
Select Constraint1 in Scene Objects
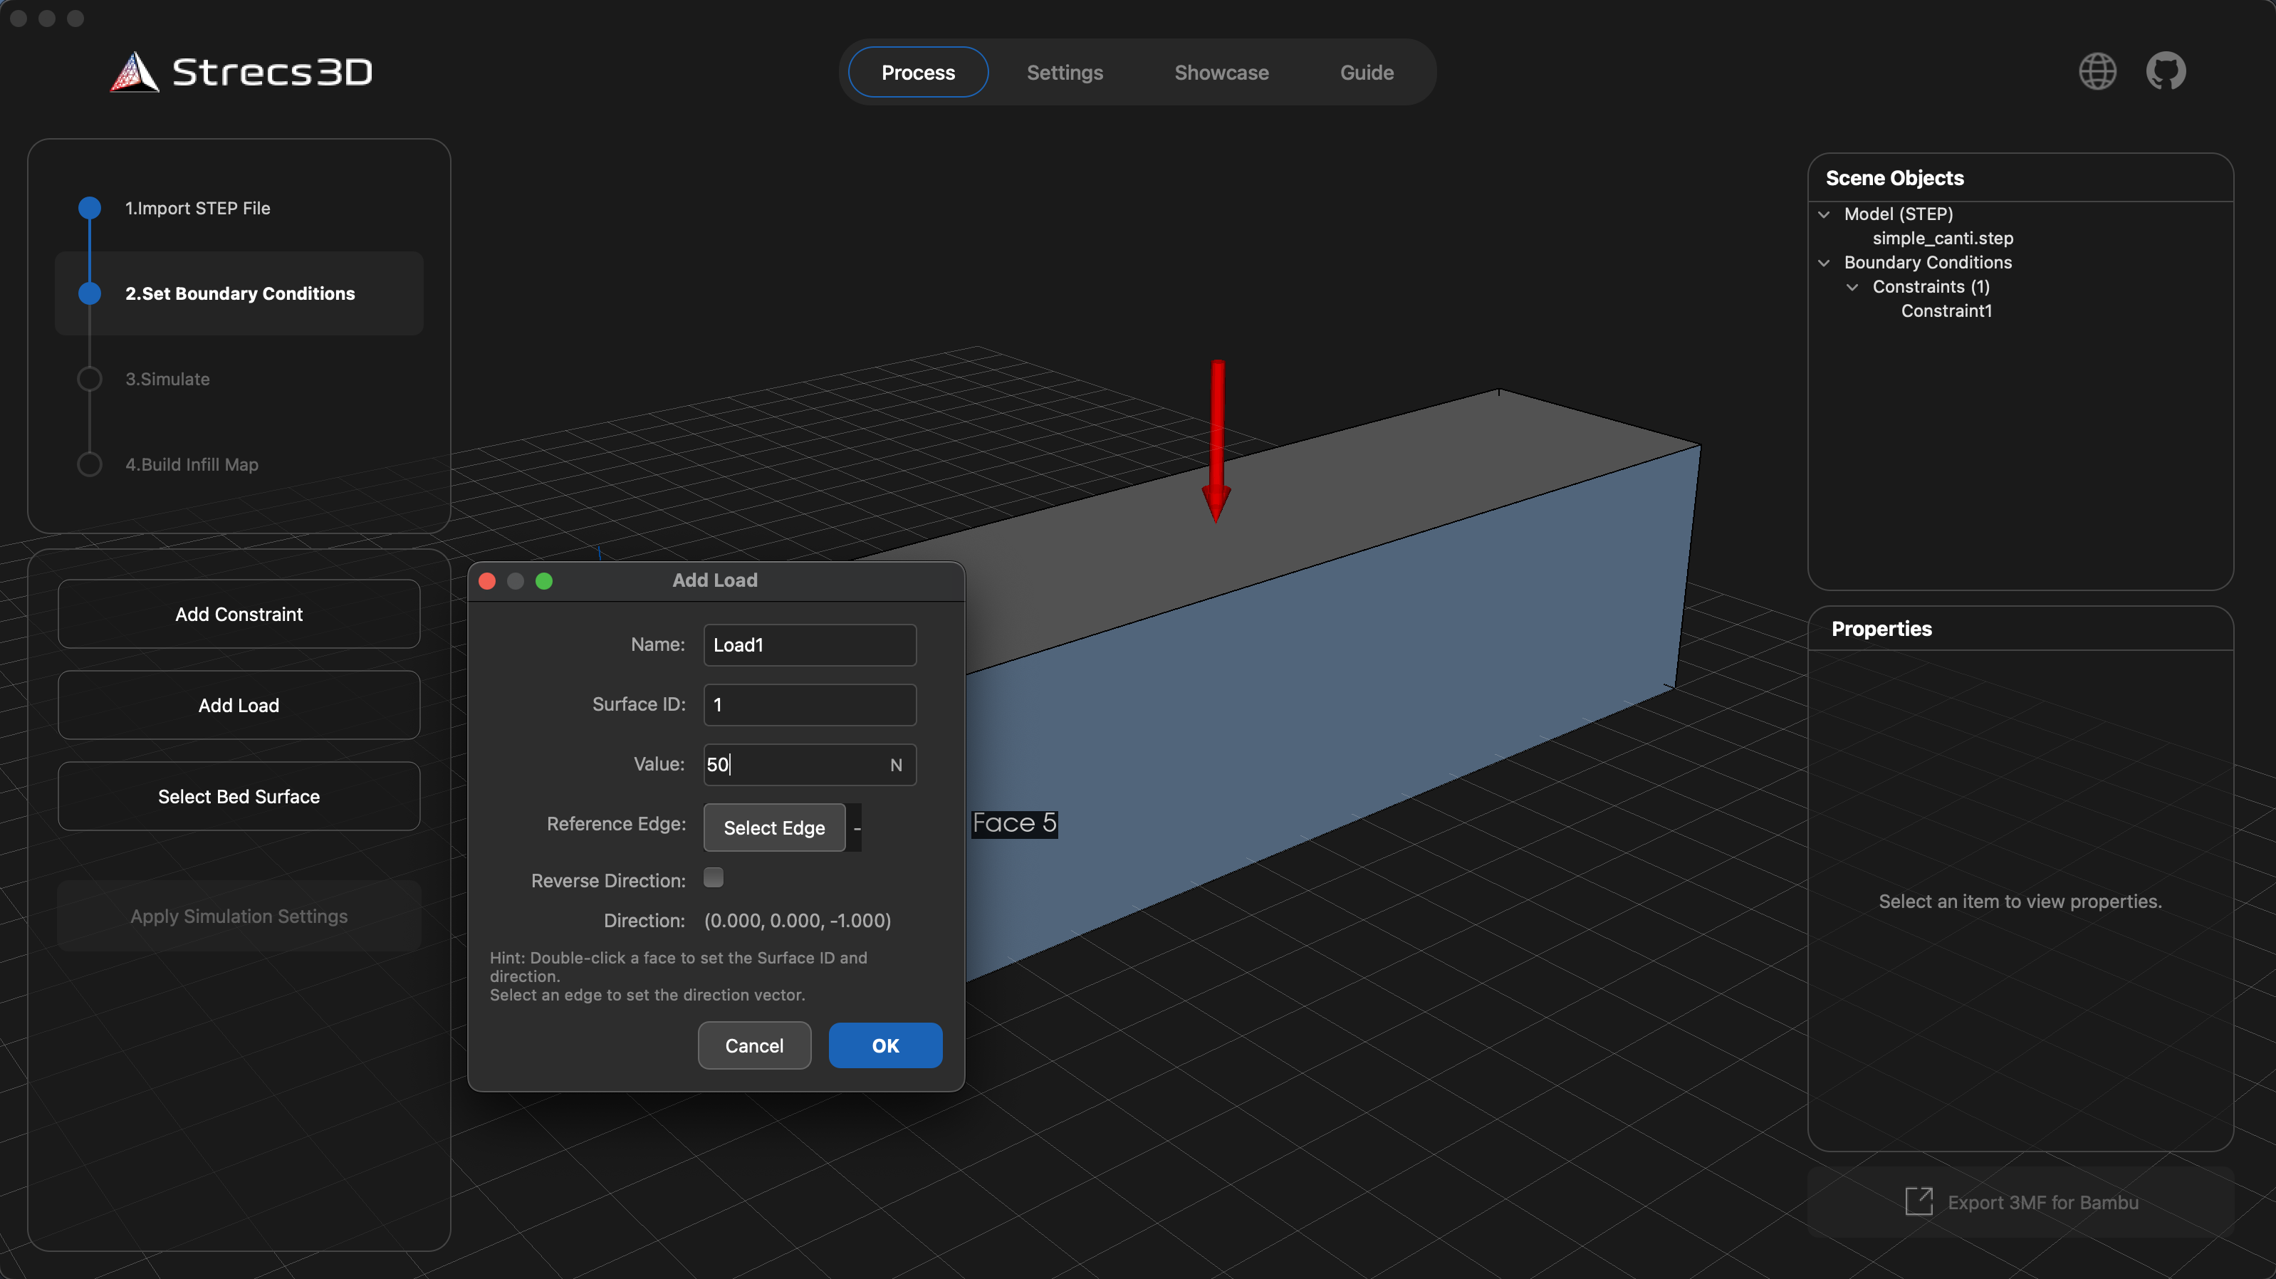click(x=1946, y=311)
